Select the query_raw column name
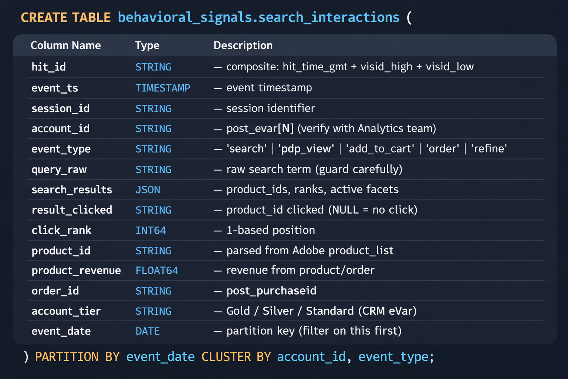This screenshot has height=379, width=568. [x=59, y=170]
